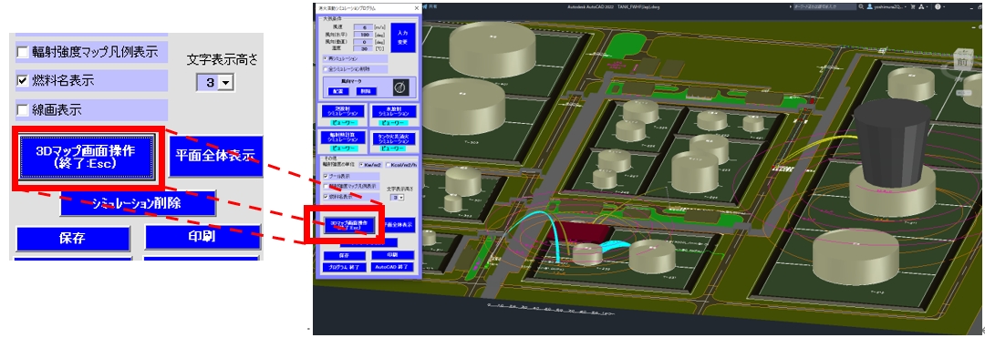This screenshot has width=985, height=338.
Task: Click the wind direction compass icon
Action: [x=400, y=87]
